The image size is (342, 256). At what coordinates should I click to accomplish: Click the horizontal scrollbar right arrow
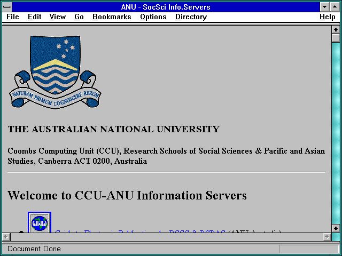[327, 237]
